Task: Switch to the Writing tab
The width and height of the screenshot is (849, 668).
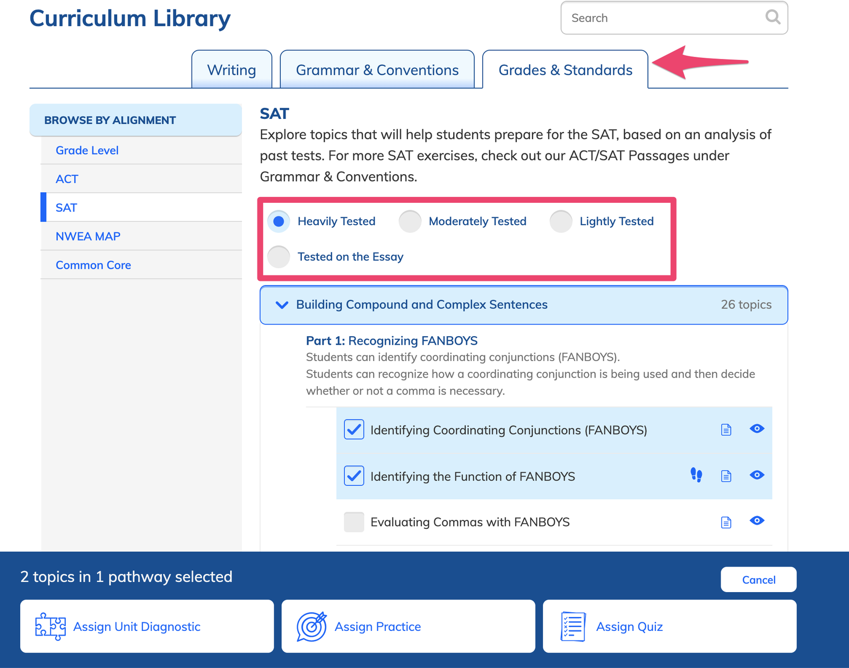Action: pos(232,70)
